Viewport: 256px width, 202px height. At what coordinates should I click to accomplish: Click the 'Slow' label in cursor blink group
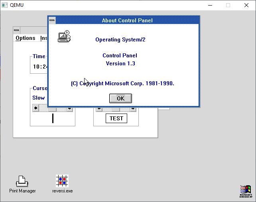[39, 98]
